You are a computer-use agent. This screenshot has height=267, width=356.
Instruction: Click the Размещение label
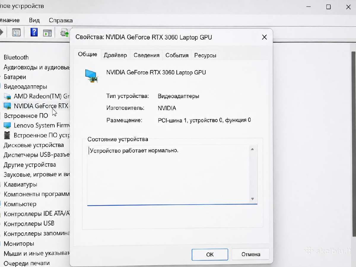124,120
